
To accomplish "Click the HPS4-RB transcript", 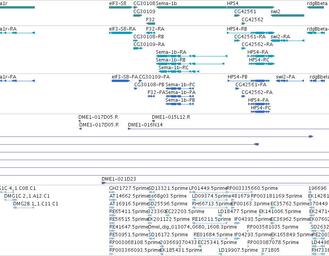I will pyautogui.click(x=251, y=33).
